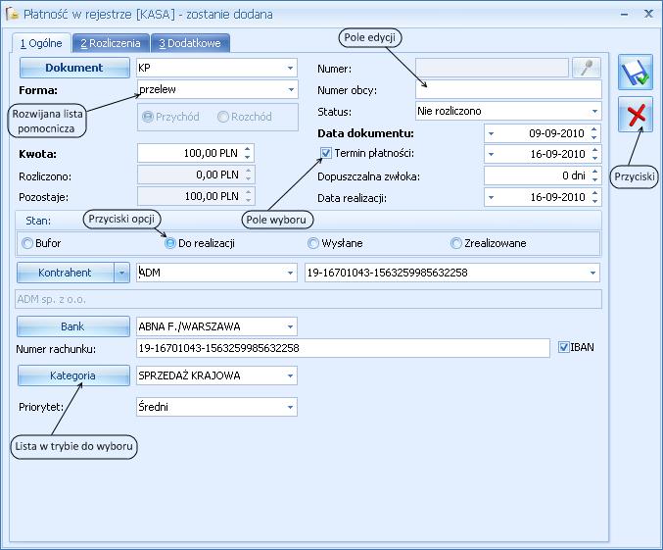Screen dimensions: 663x550
Task: Select the Przychód radio button
Action: coord(148,117)
